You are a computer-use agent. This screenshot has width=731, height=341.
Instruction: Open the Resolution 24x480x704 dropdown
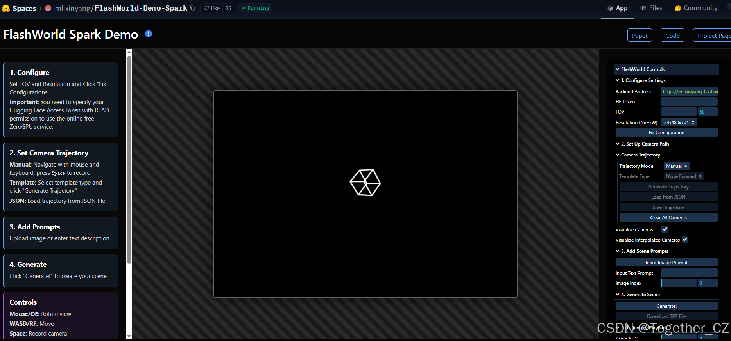pos(679,122)
